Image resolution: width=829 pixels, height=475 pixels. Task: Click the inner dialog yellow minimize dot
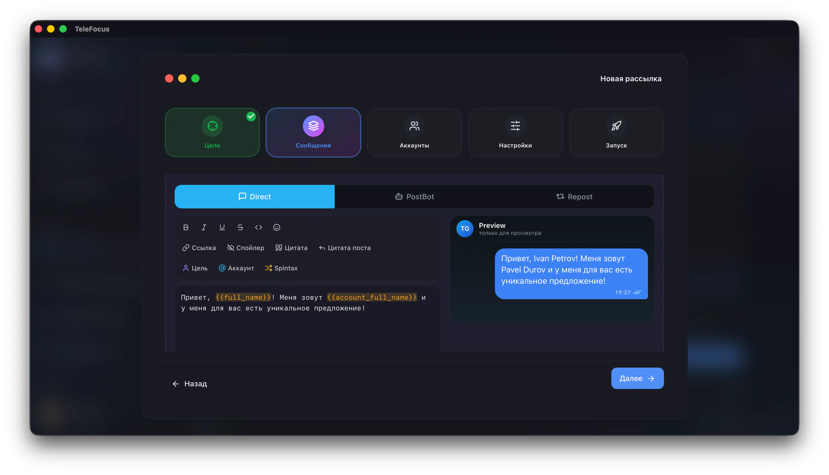pyautogui.click(x=182, y=79)
